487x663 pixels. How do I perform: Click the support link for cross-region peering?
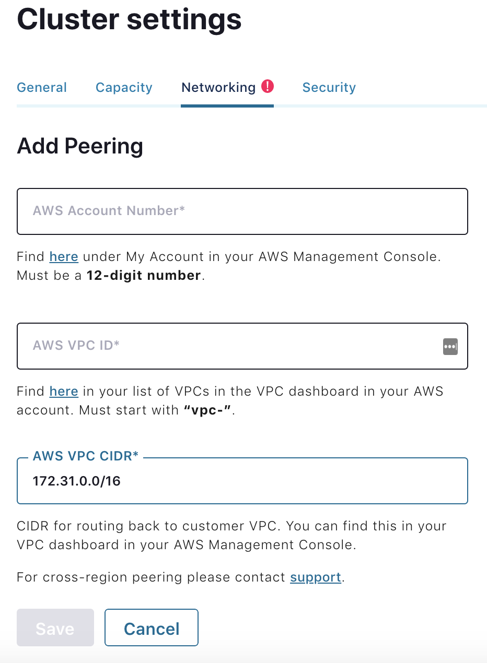315,577
